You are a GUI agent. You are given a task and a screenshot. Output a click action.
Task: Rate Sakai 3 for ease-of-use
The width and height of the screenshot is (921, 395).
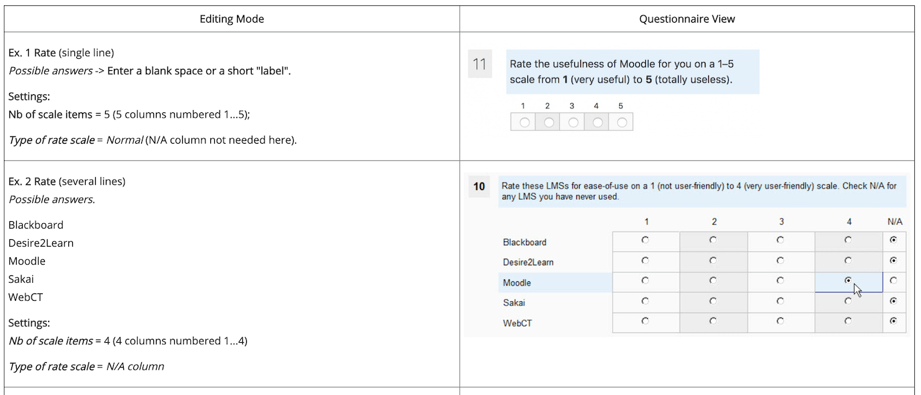[780, 301]
